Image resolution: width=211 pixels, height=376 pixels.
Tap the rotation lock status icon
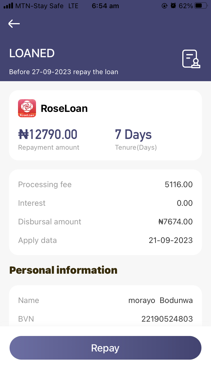click(165, 6)
